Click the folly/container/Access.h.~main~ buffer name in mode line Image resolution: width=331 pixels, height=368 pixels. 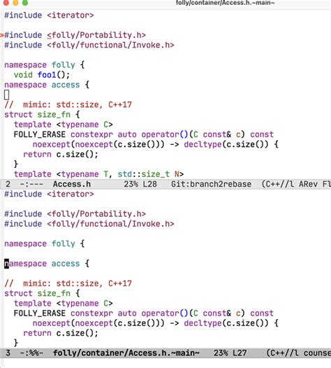point(126,353)
